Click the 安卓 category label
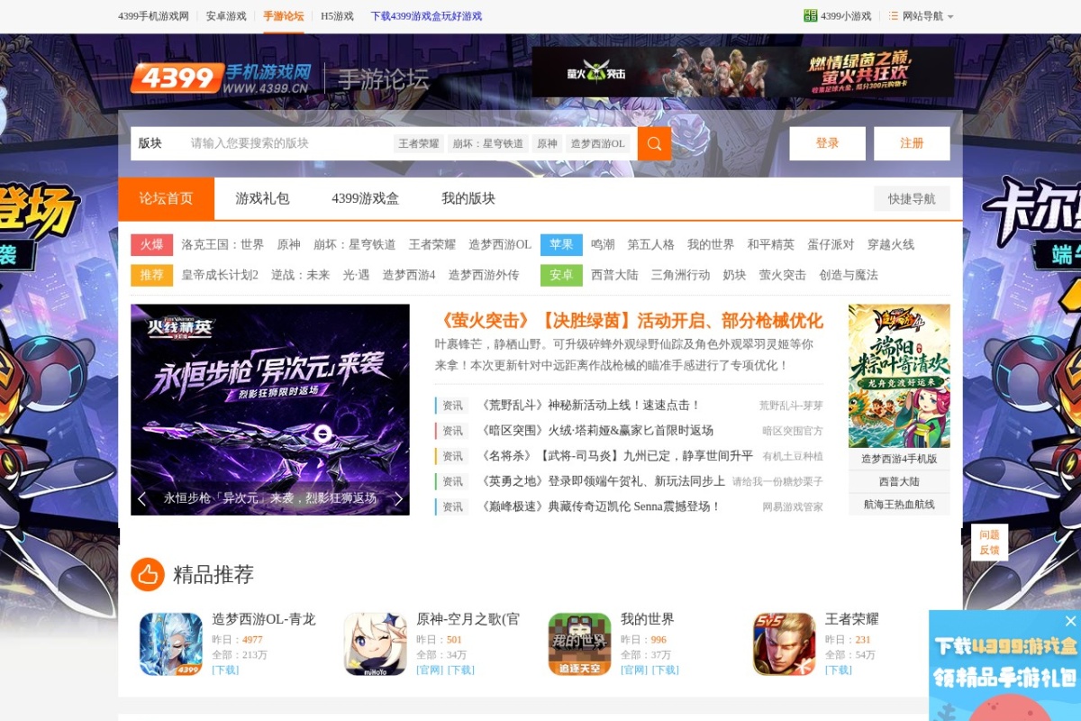 click(561, 275)
